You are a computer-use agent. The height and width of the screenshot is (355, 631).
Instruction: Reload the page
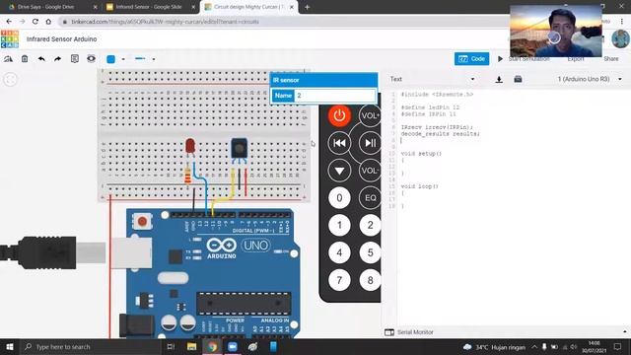[x=35, y=22]
